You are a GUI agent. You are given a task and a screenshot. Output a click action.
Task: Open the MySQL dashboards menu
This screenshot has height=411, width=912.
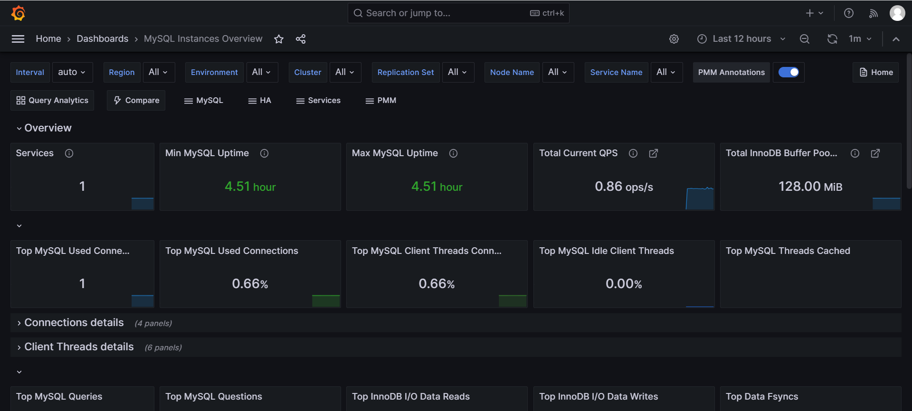click(x=204, y=101)
